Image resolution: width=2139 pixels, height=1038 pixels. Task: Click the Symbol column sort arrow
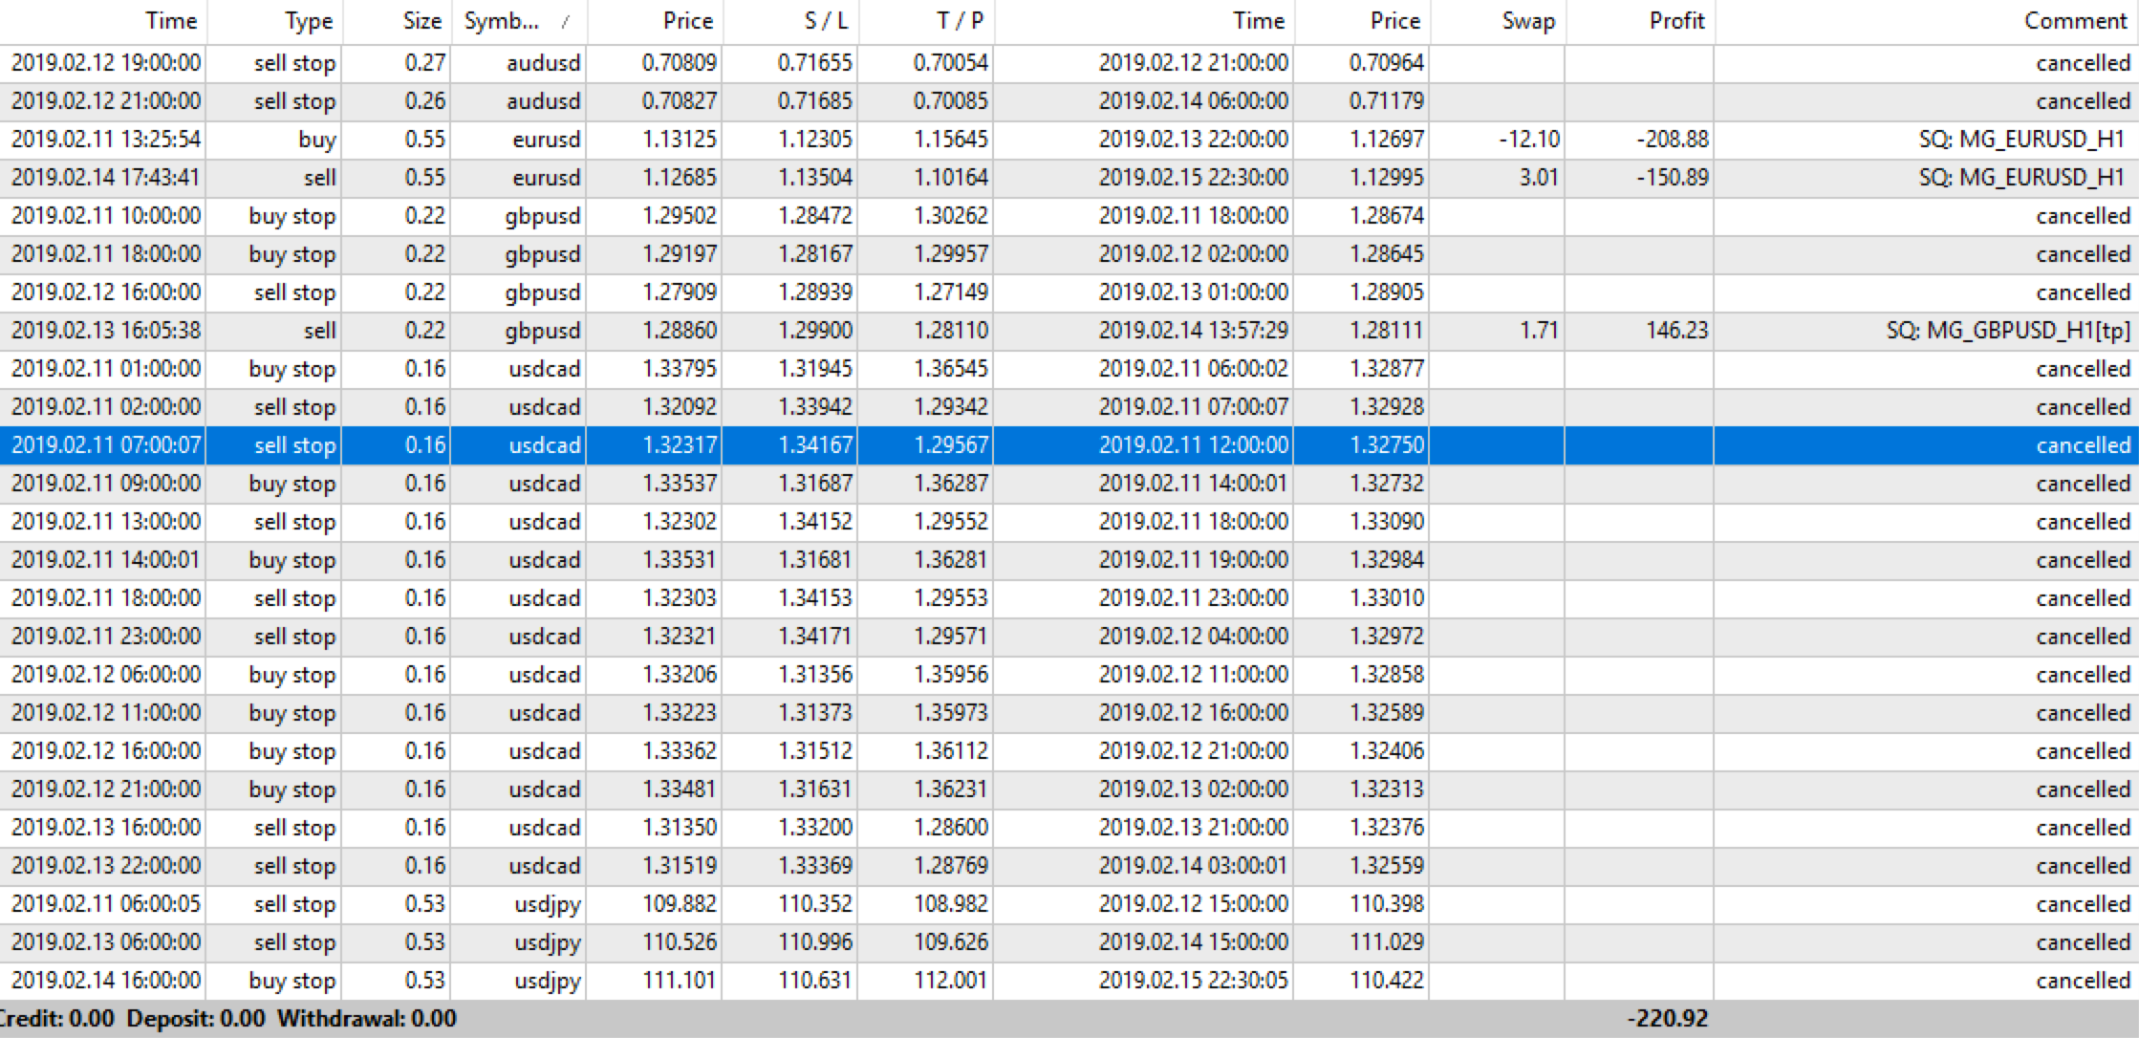566,22
